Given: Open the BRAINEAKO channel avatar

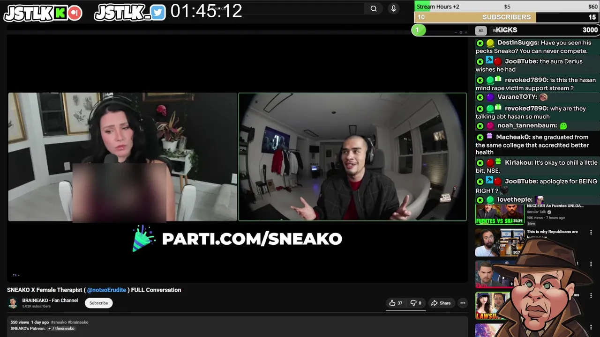Looking at the screenshot, I should [x=13, y=303].
